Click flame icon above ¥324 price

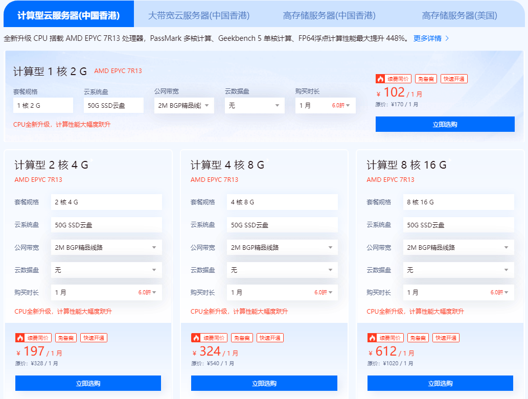[196, 338]
